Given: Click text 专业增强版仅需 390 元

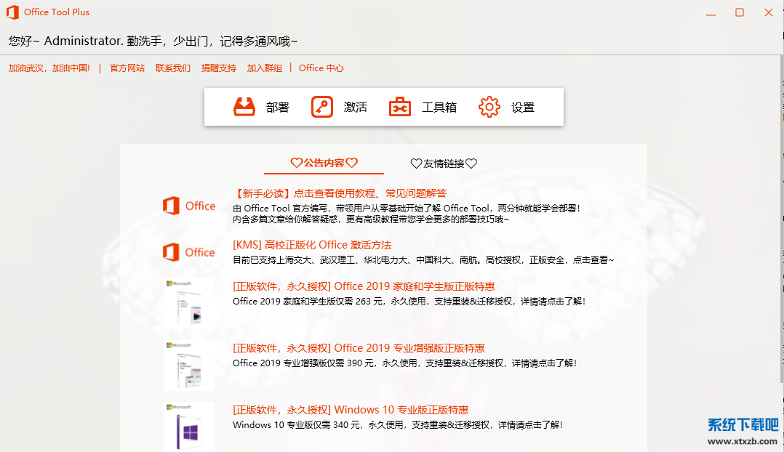Looking at the screenshot, I should click(404, 363).
